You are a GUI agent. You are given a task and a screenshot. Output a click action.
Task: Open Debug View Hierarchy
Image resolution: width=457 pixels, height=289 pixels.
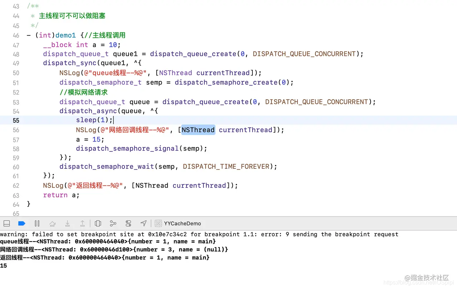click(98, 223)
